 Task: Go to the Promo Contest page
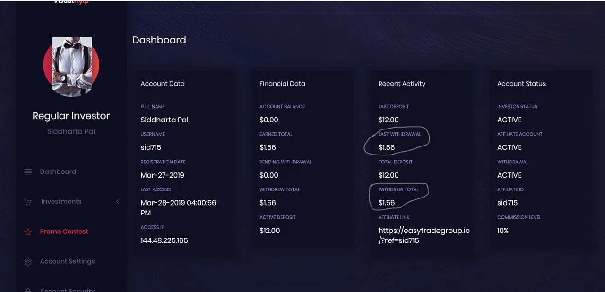[64, 232]
